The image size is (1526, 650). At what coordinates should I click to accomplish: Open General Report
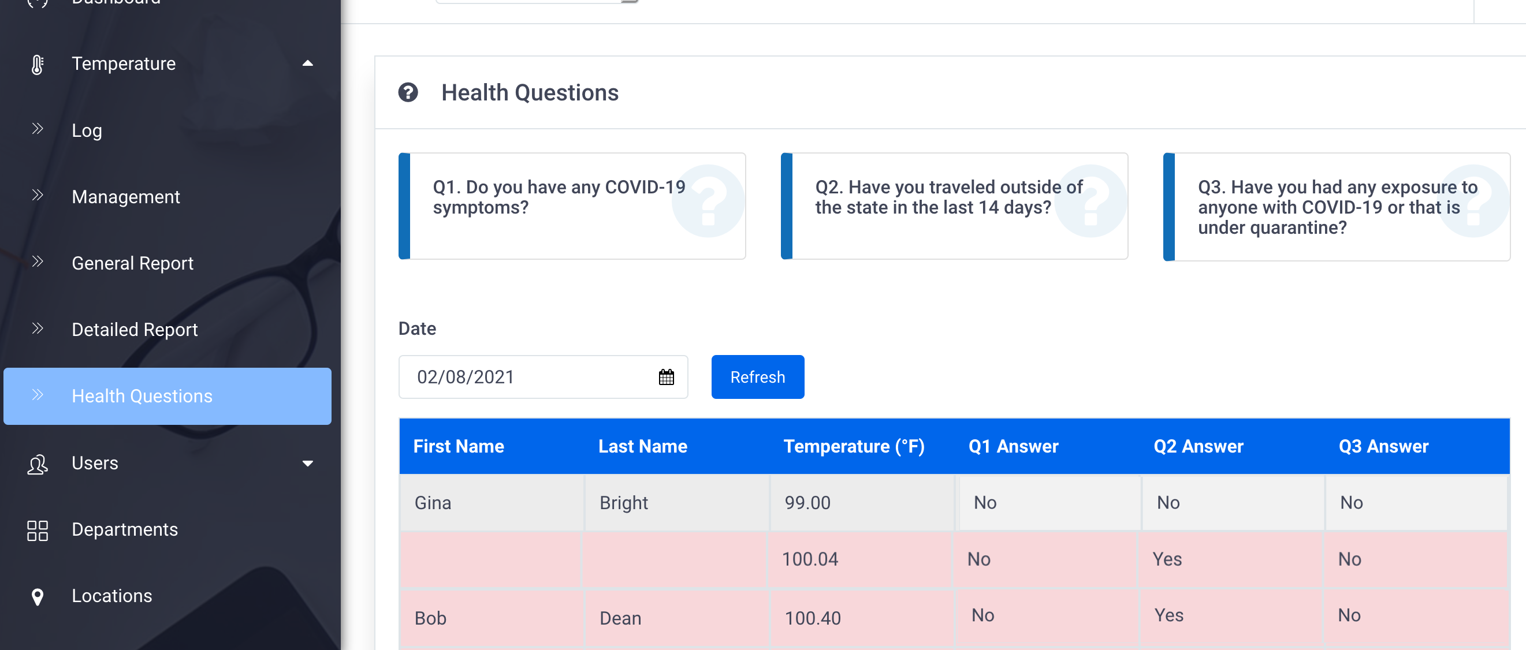(132, 263)
